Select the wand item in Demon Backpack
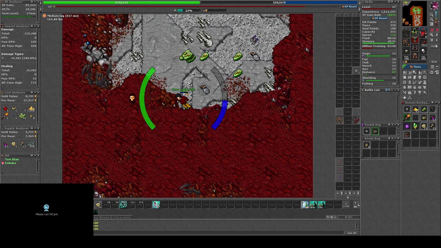The height and width of the screenshot is (248, 441). click(x=407, y=117)
